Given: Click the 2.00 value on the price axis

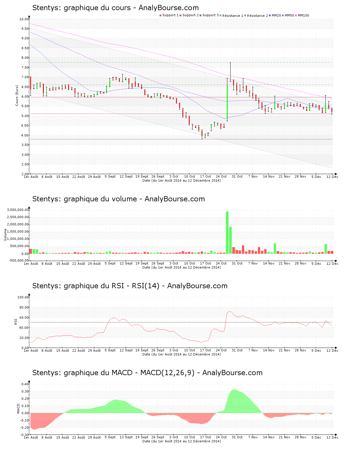Looking at the screenshot, I should (25, 174).
